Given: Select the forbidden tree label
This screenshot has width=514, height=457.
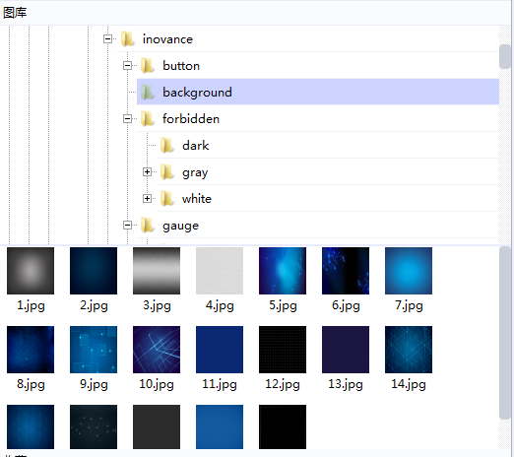Looking at the screenshot, I should click(191, 118).
